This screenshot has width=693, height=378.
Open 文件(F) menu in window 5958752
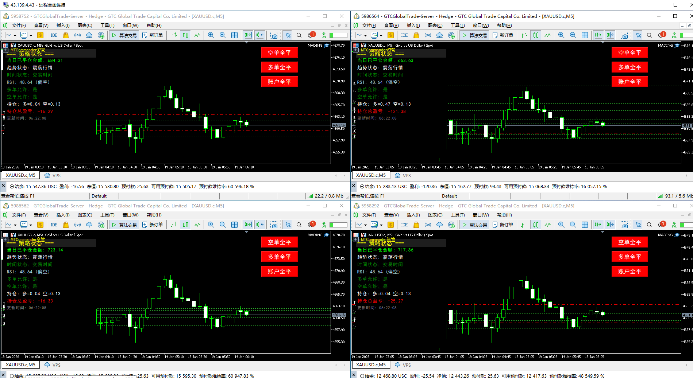point(19,26)
